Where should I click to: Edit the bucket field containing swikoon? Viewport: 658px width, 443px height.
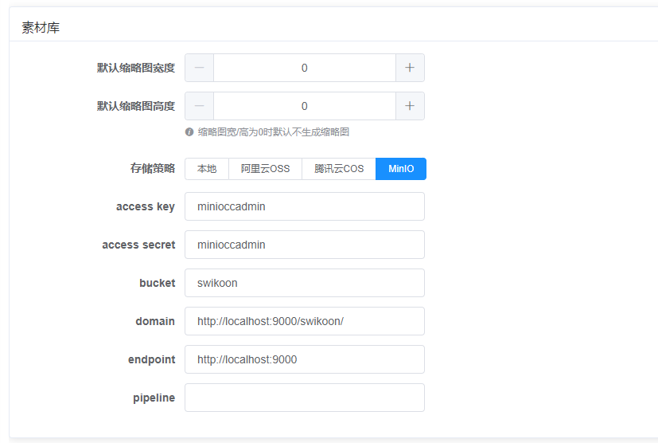(304, 283)
